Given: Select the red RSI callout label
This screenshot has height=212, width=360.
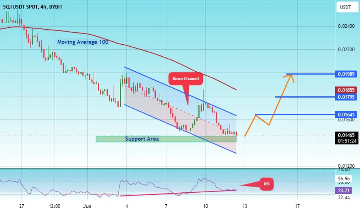Looking at the screenshot, I should [267, 184].
